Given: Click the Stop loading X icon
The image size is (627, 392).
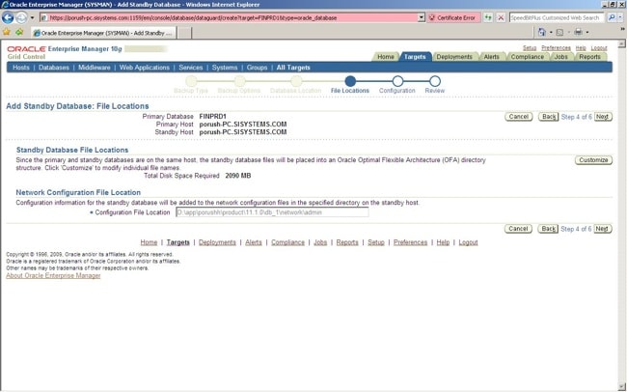Looking at the screenshot, I should point(501,17).
